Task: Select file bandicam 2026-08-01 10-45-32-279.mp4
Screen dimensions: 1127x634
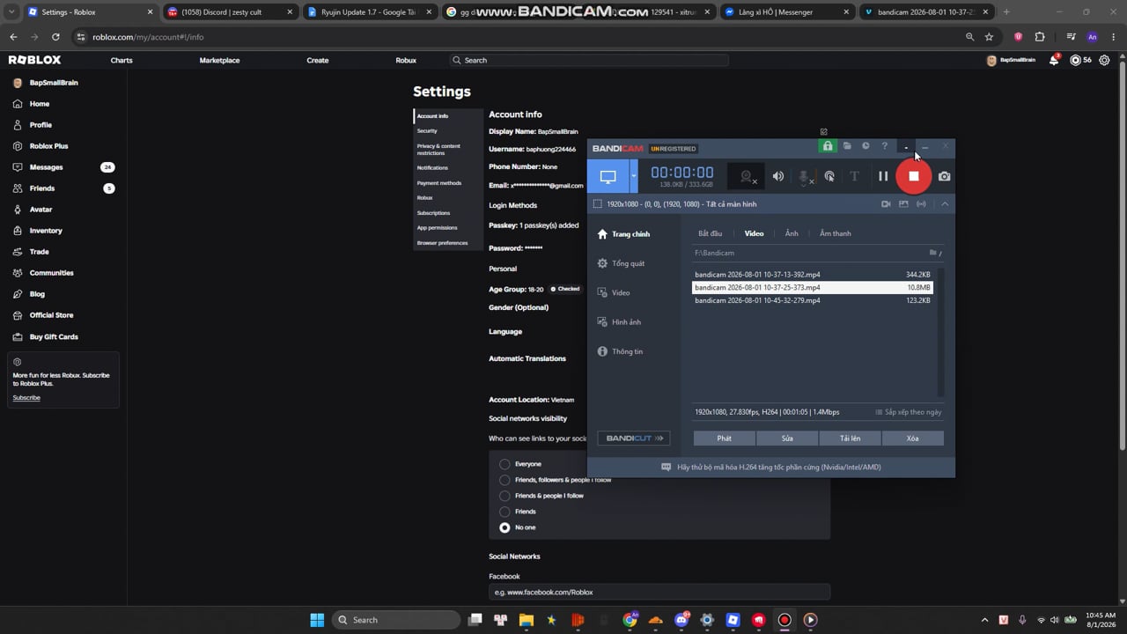Action: pos(813,300)
